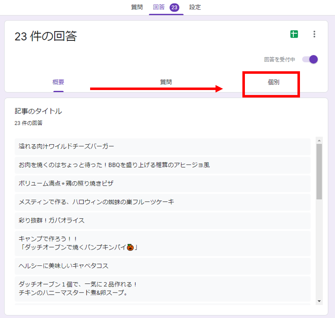Image resolution: width=335 pixels, height=318 pixels.
Task: Click the 23 response count badge
Action: point(174,7)
